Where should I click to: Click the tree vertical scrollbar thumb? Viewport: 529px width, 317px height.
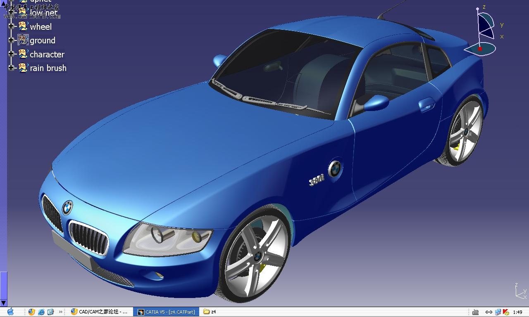tap(4, 285)
